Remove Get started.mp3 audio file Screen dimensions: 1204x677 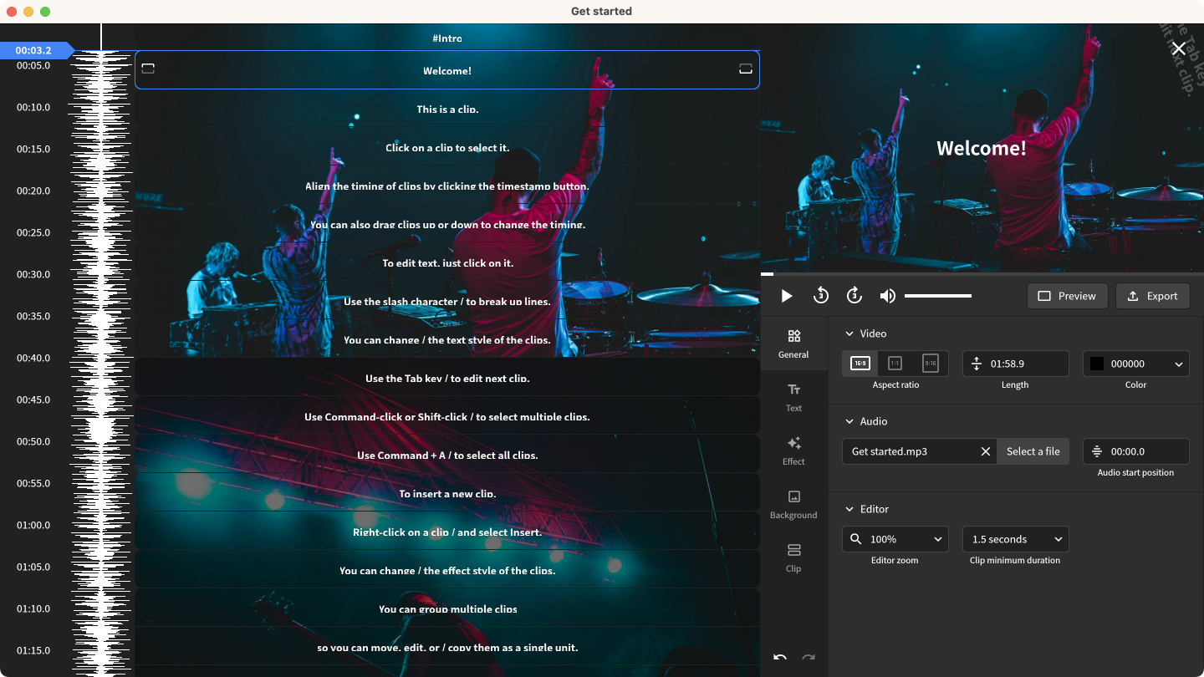986,451
